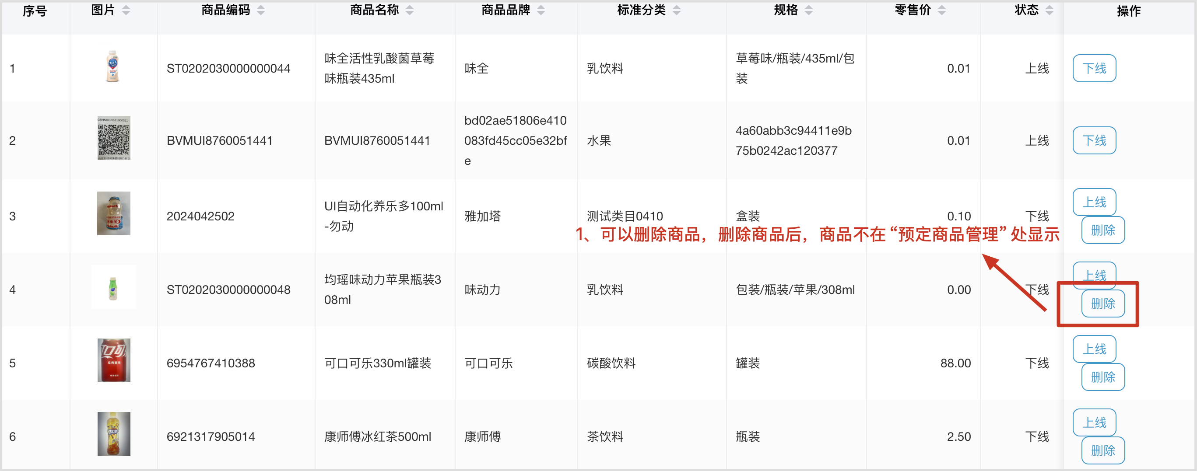Click category cell 茶饮料
The image size is (1197, 471).
click(605, 436)
